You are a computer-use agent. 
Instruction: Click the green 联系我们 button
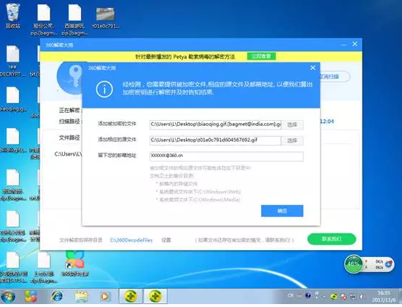[331, 239]
